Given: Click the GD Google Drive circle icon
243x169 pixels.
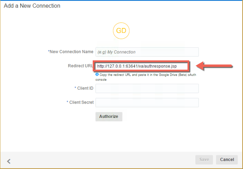Looking at the screenshot, I should click(x=121, y=31).
